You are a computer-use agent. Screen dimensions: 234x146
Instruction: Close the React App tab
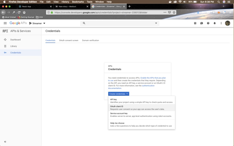51,7
